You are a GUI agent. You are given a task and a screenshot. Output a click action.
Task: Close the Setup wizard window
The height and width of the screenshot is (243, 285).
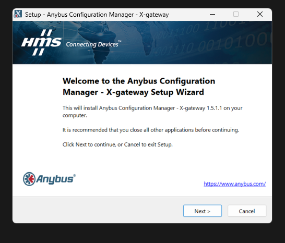(x=260, y=14)
